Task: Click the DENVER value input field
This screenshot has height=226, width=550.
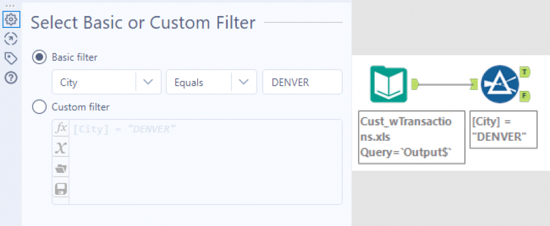Action: [x=302, y=82]
